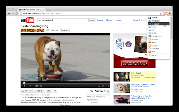Click the browser forward arrow
The image size is (179, 112).
[13, 13]
